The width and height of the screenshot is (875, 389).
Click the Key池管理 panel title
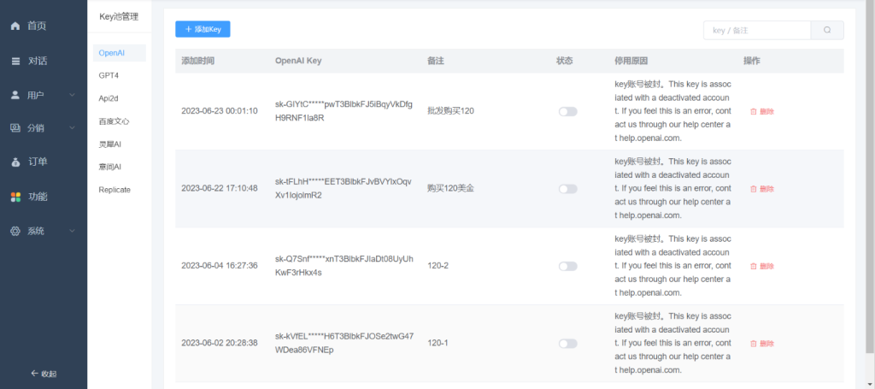coord(118,17)
